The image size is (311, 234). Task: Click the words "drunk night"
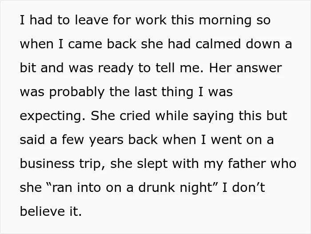(x=175, y=188)
